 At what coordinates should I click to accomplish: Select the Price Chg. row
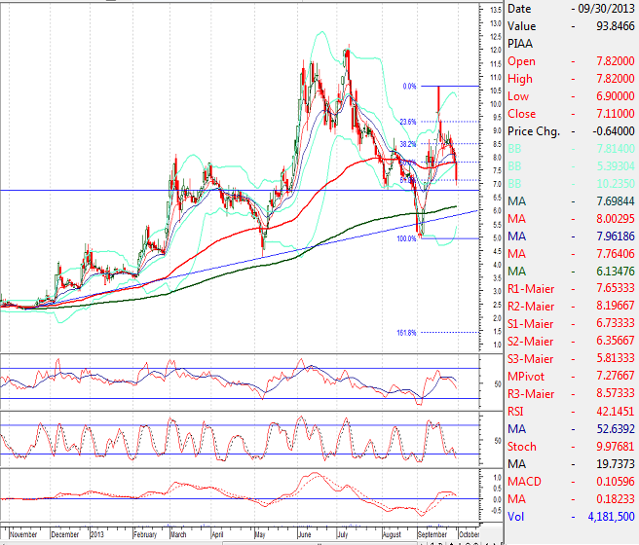[x=571, y=131]
